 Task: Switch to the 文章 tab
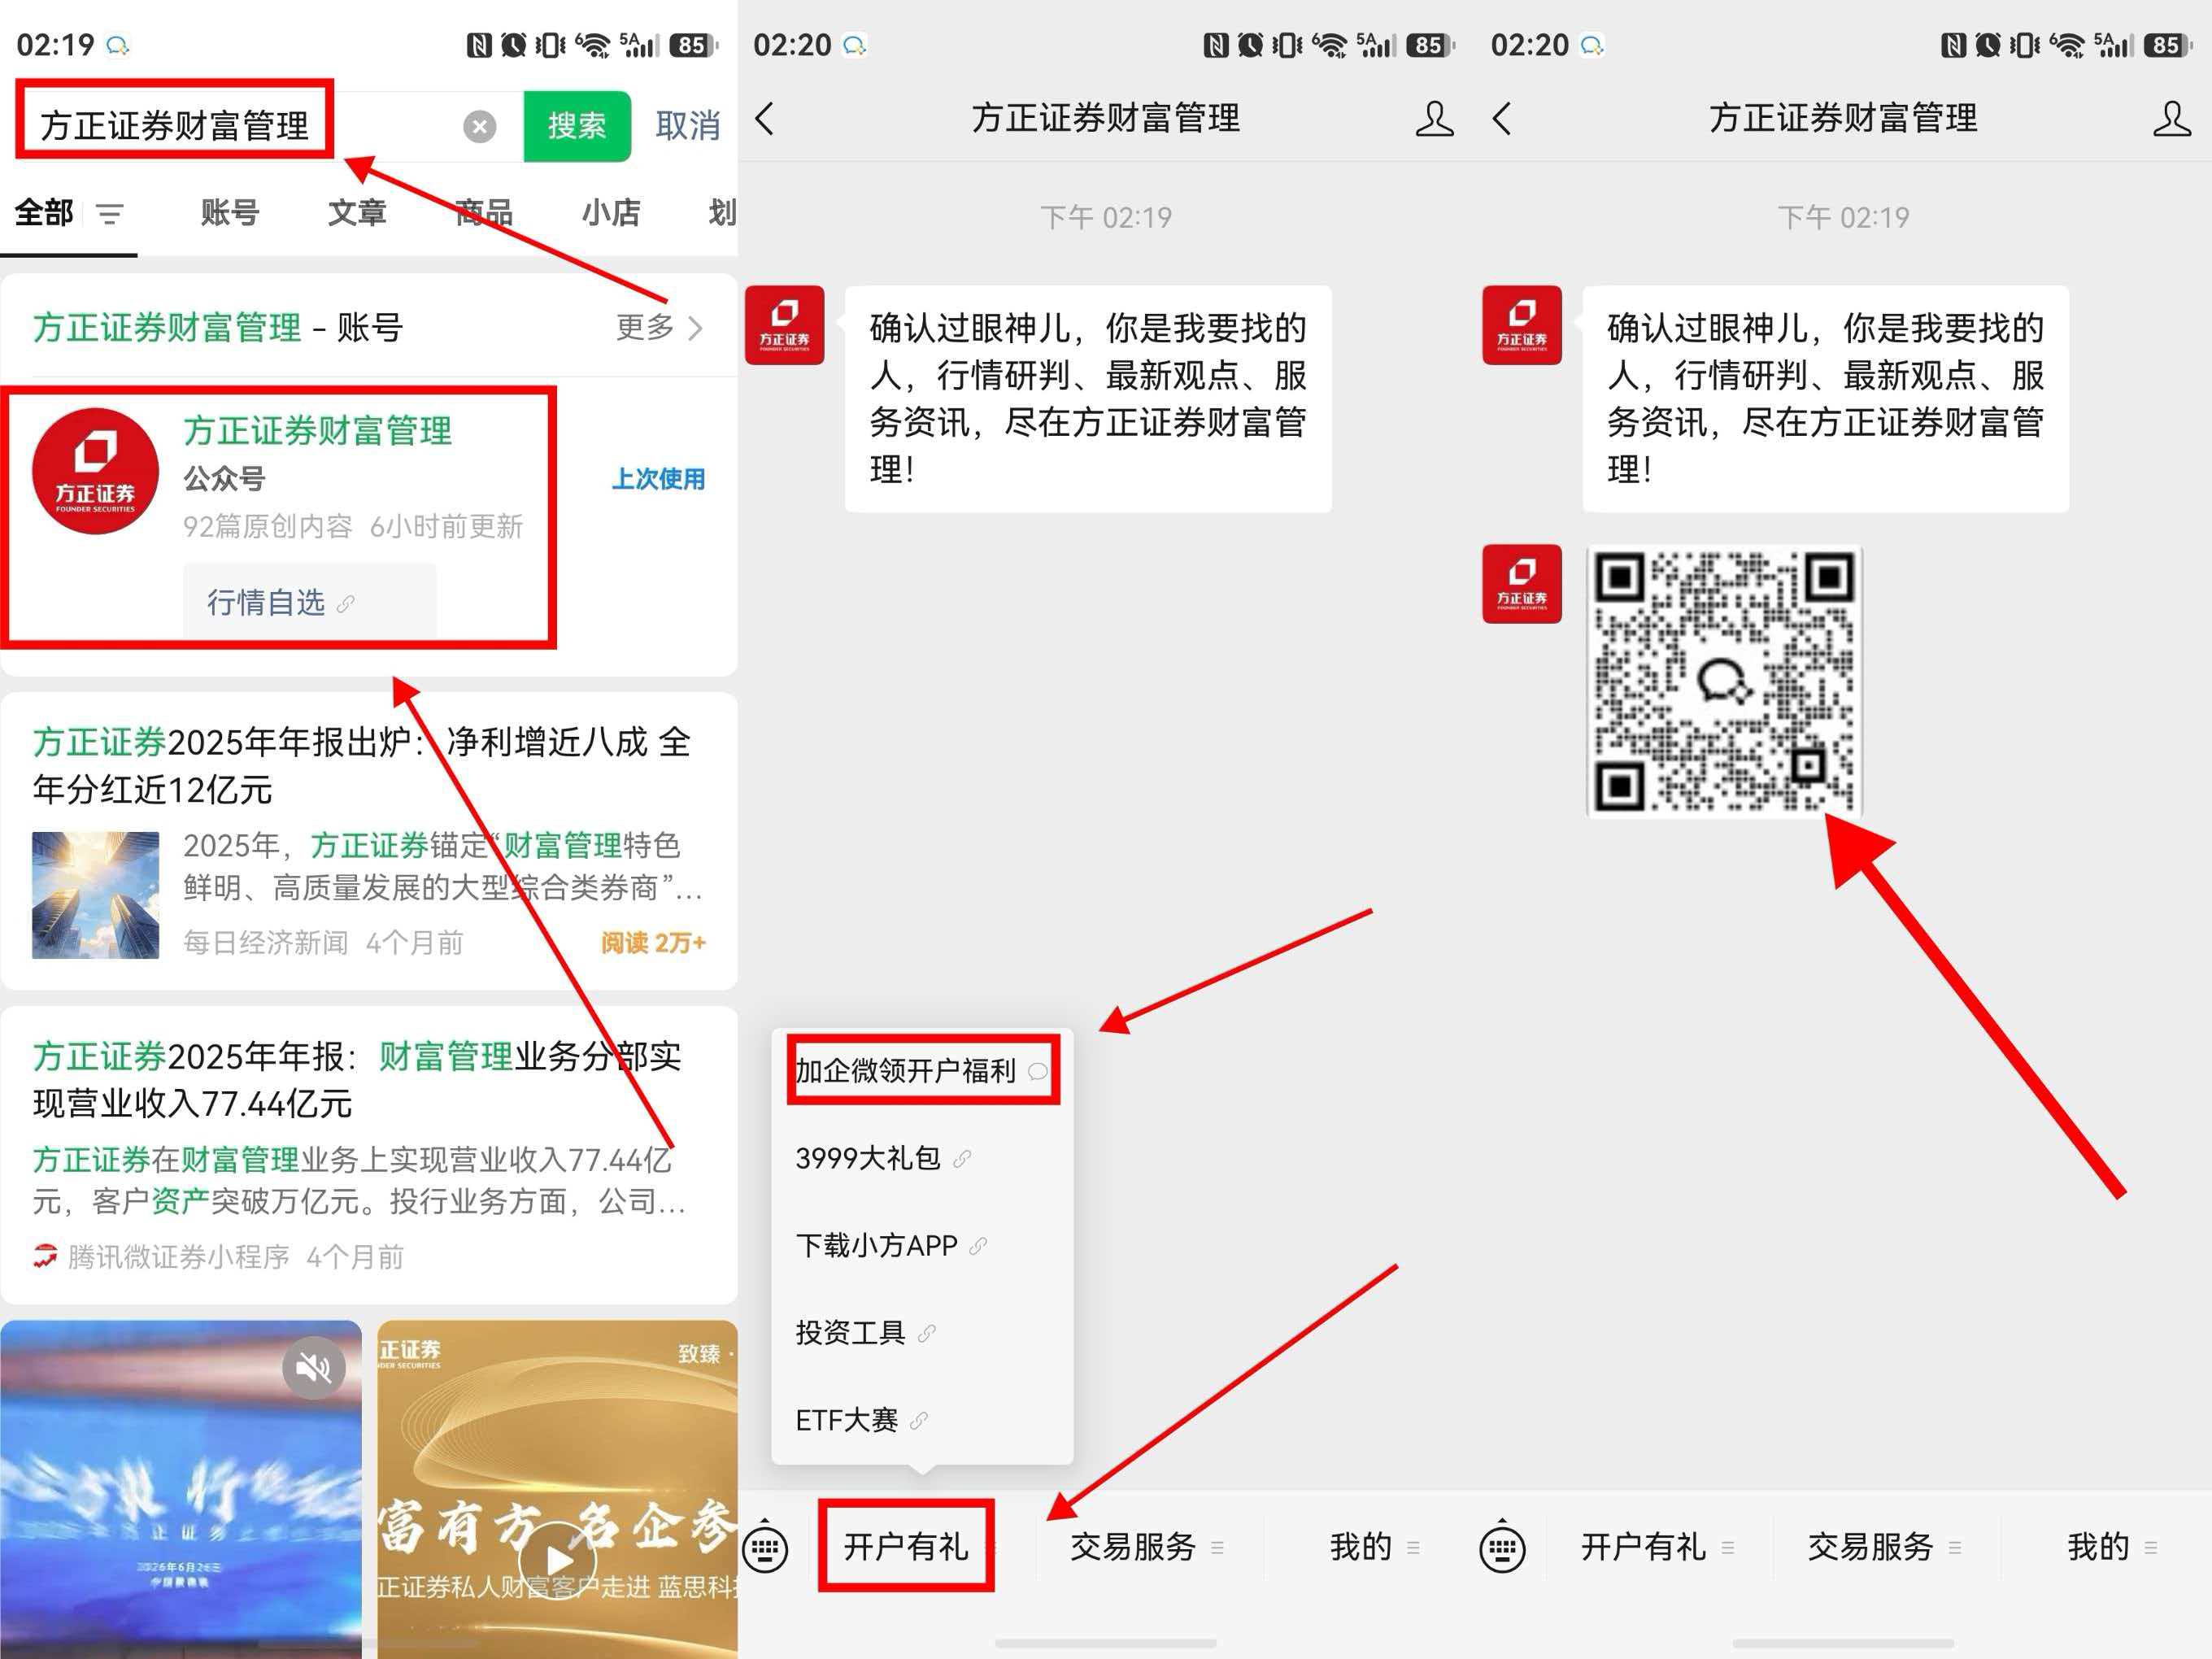coord(357,212)
